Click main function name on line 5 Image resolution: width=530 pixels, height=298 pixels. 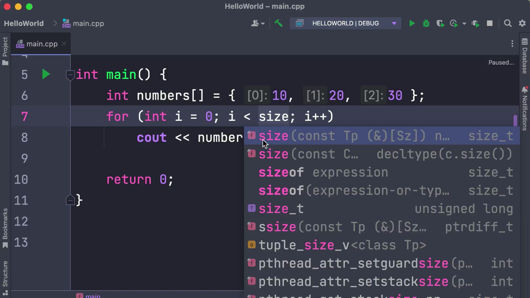pyautogui.click(x=121, y=74)
